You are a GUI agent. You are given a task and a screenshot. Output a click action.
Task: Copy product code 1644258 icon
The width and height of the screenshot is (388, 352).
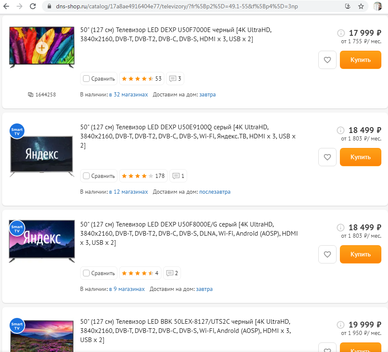click(x=30, y=94)
